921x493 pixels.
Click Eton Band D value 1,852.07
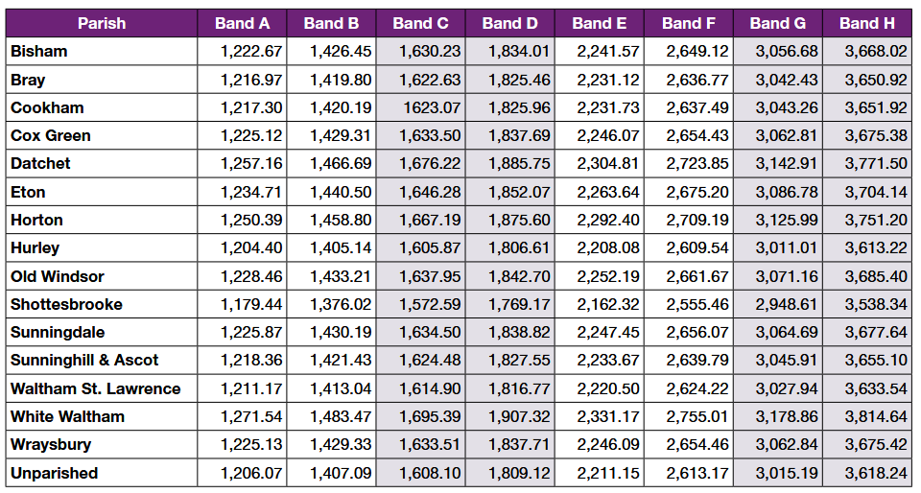click(x=519, y=192)
